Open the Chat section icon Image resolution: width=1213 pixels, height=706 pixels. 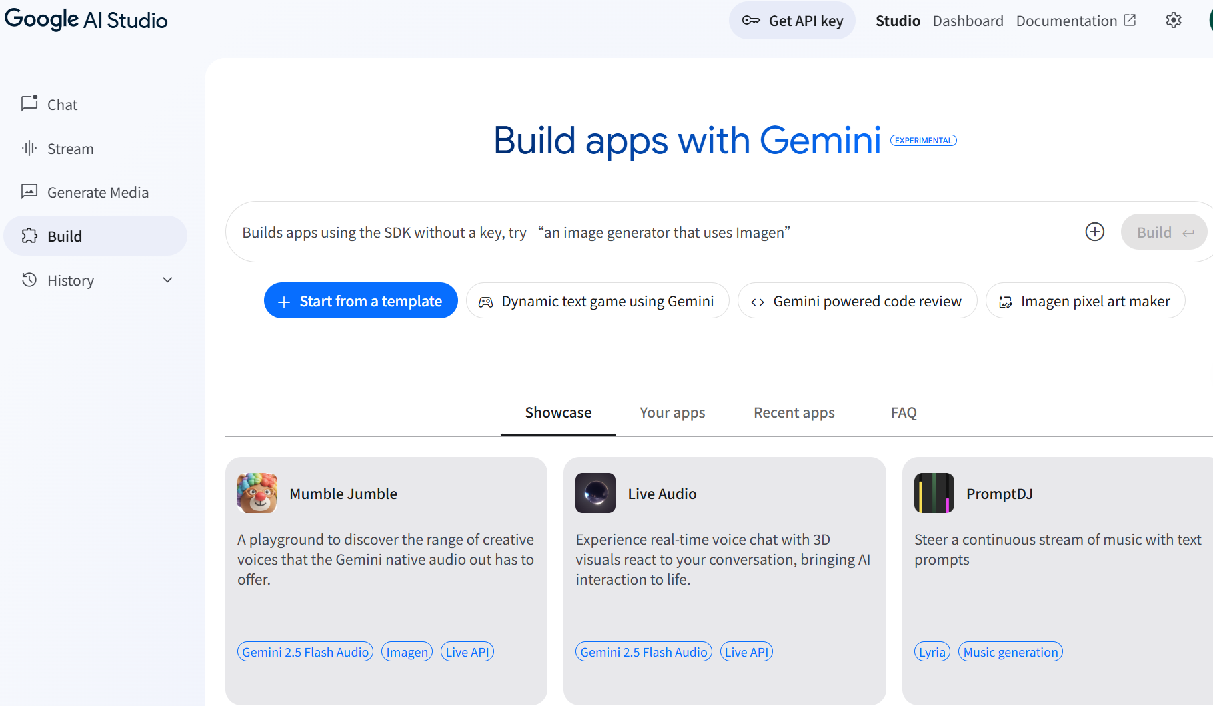(29, 103)
